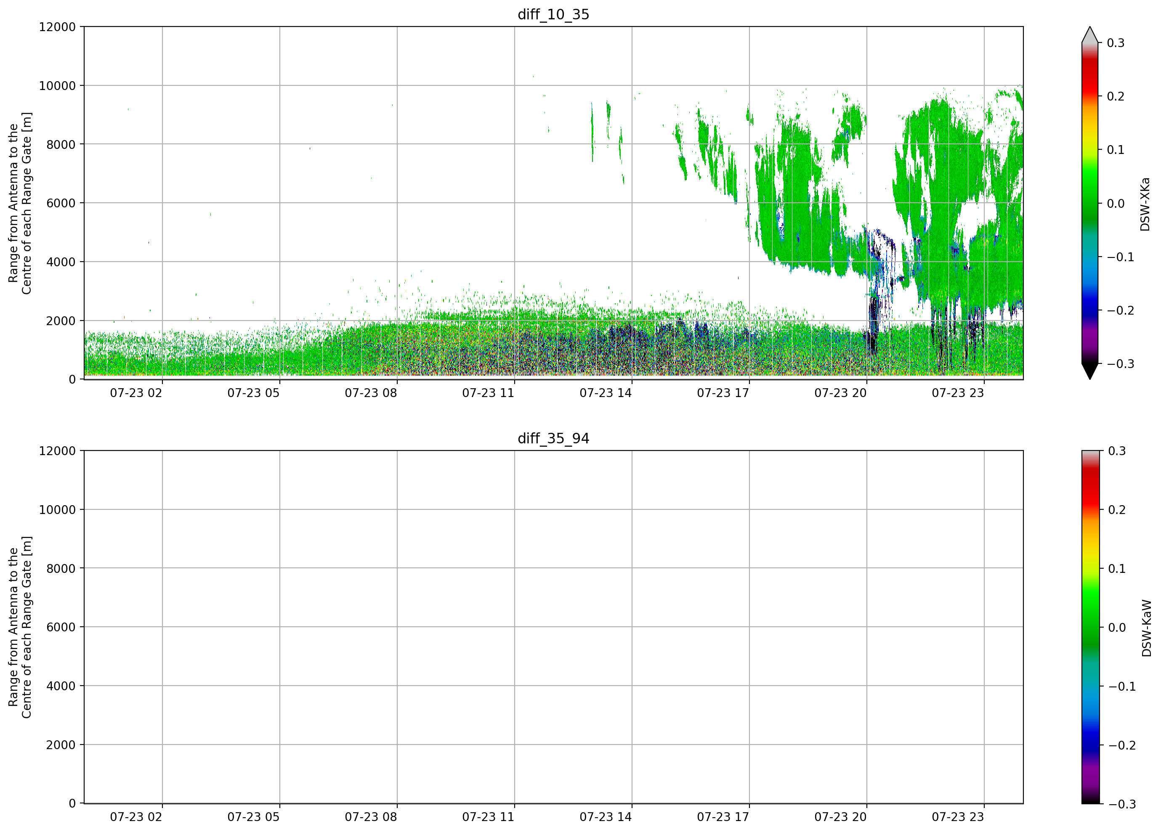
Task: Pick the 12000 range tick of diff_35_94
Action: (57, 451)
